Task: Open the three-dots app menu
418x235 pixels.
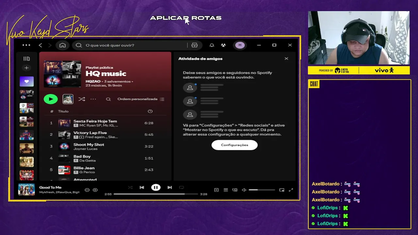Action: click(x=26, y=45)
